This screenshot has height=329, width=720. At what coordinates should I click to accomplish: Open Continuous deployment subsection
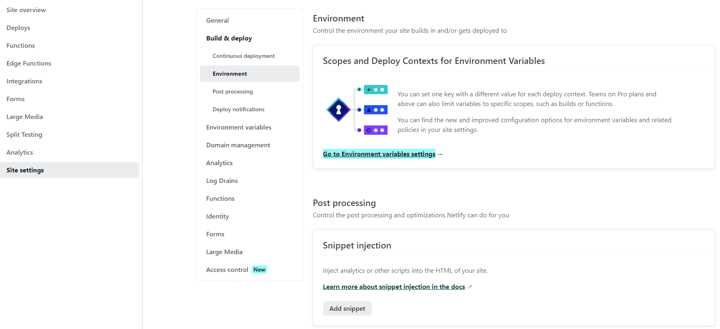tap(243, 56)
